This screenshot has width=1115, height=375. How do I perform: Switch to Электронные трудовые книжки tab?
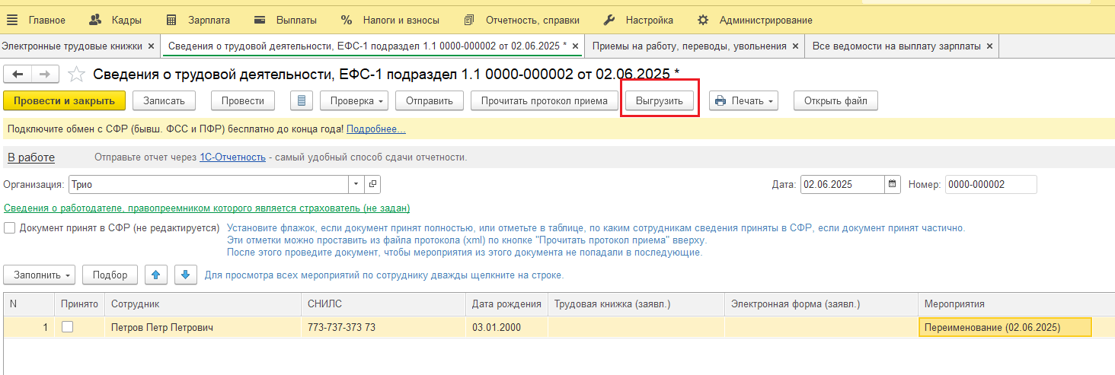(72, 46)
